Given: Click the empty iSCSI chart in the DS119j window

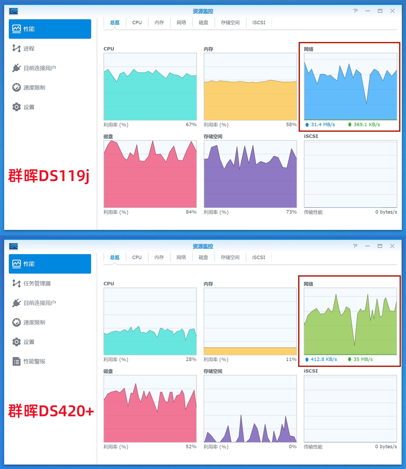Looking at the screenshot, I should 351,174.
